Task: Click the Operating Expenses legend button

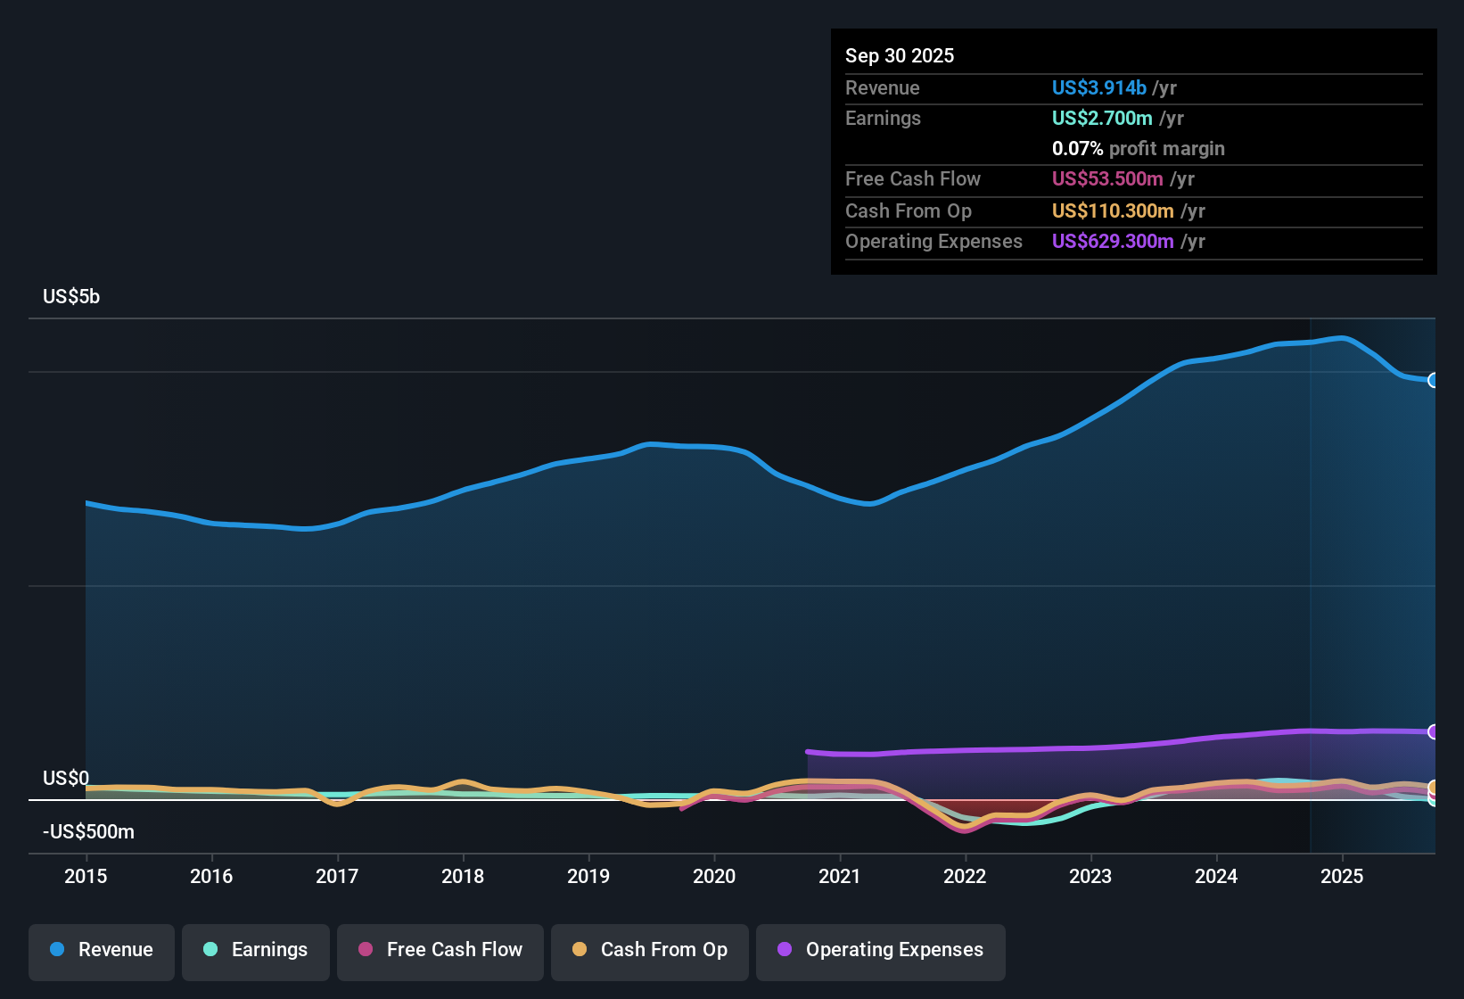Action: [x=880, y=952]
